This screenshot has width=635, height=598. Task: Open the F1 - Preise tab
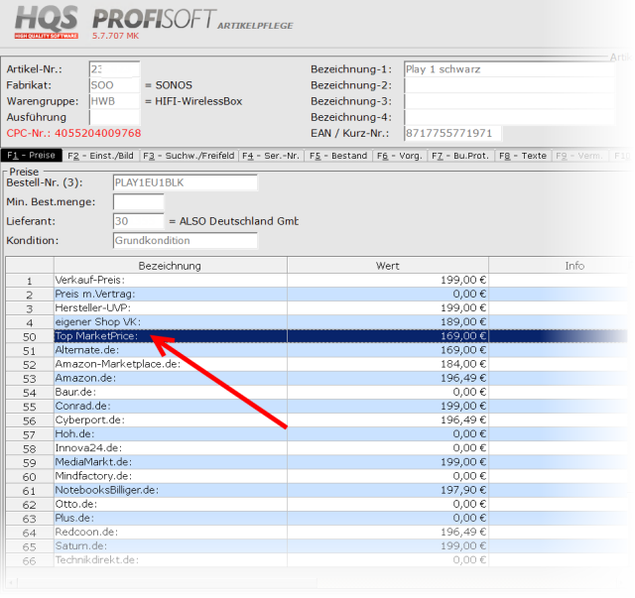(31, 156)
